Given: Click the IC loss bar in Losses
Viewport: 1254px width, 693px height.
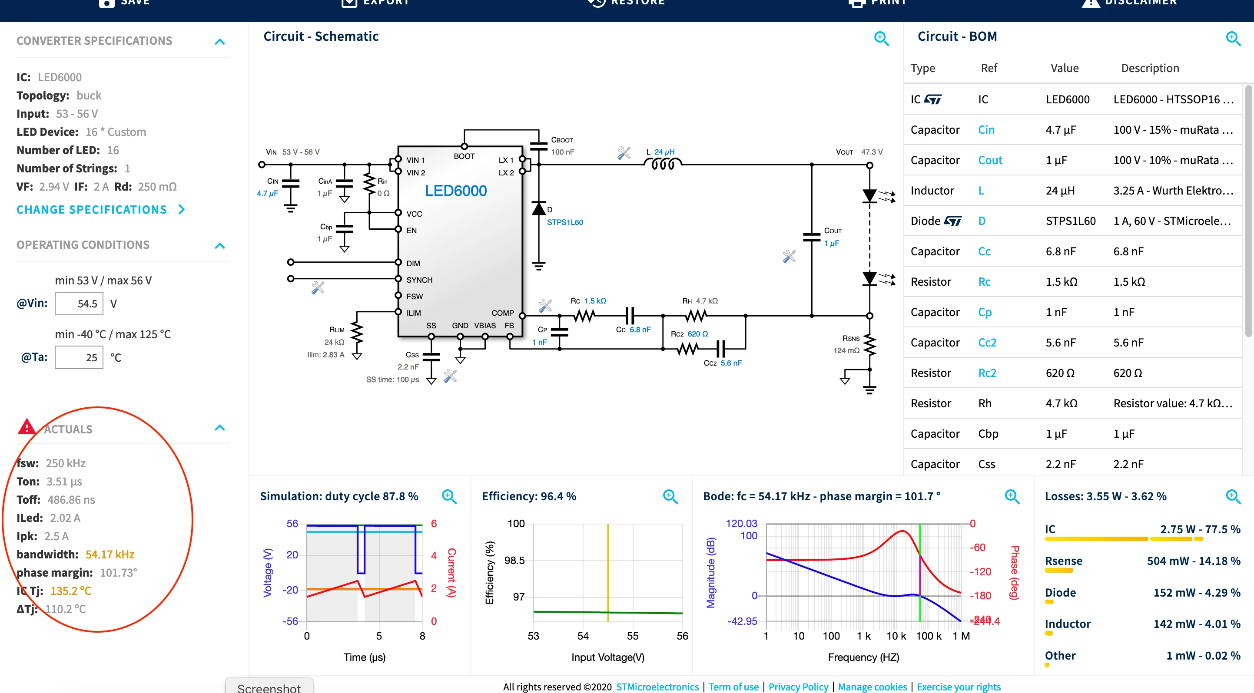Looking at the screenshot, I should tap(1124, 539).
